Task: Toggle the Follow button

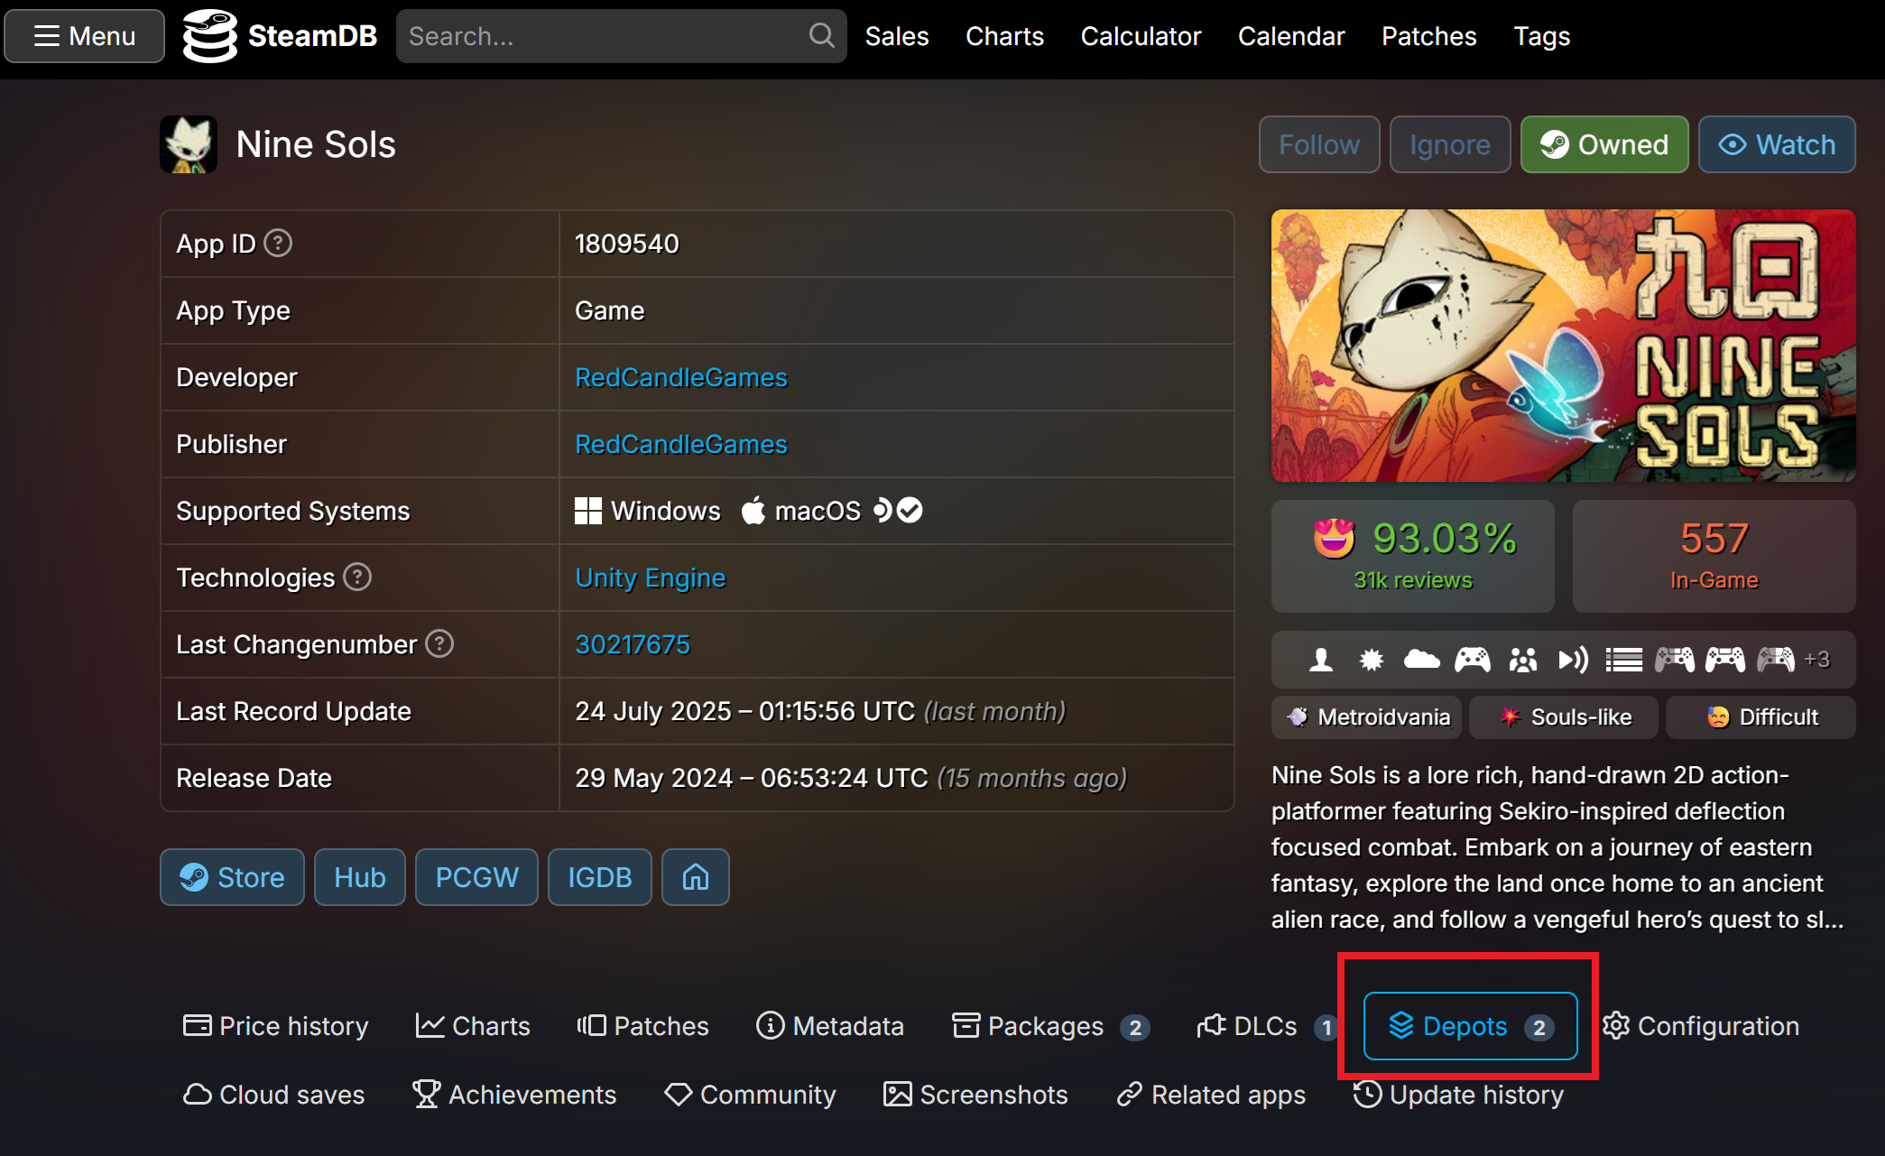Action: pyautogui.click(x=1318, y=144)
